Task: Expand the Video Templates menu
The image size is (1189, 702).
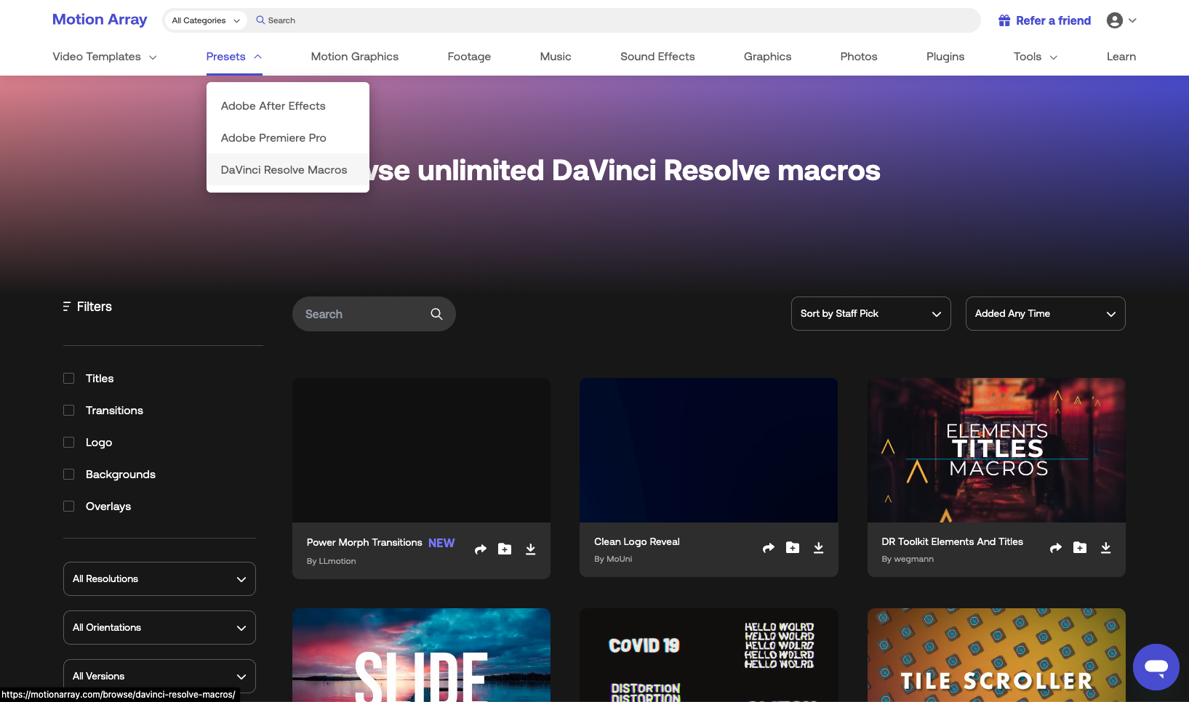Action: click(105, 57)
